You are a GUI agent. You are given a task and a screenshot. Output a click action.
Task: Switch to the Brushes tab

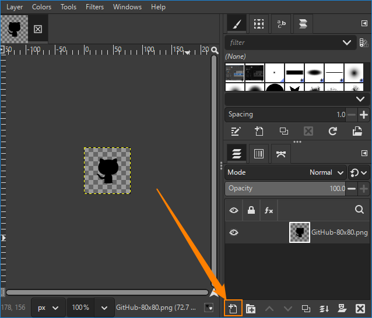pos(237,24)
